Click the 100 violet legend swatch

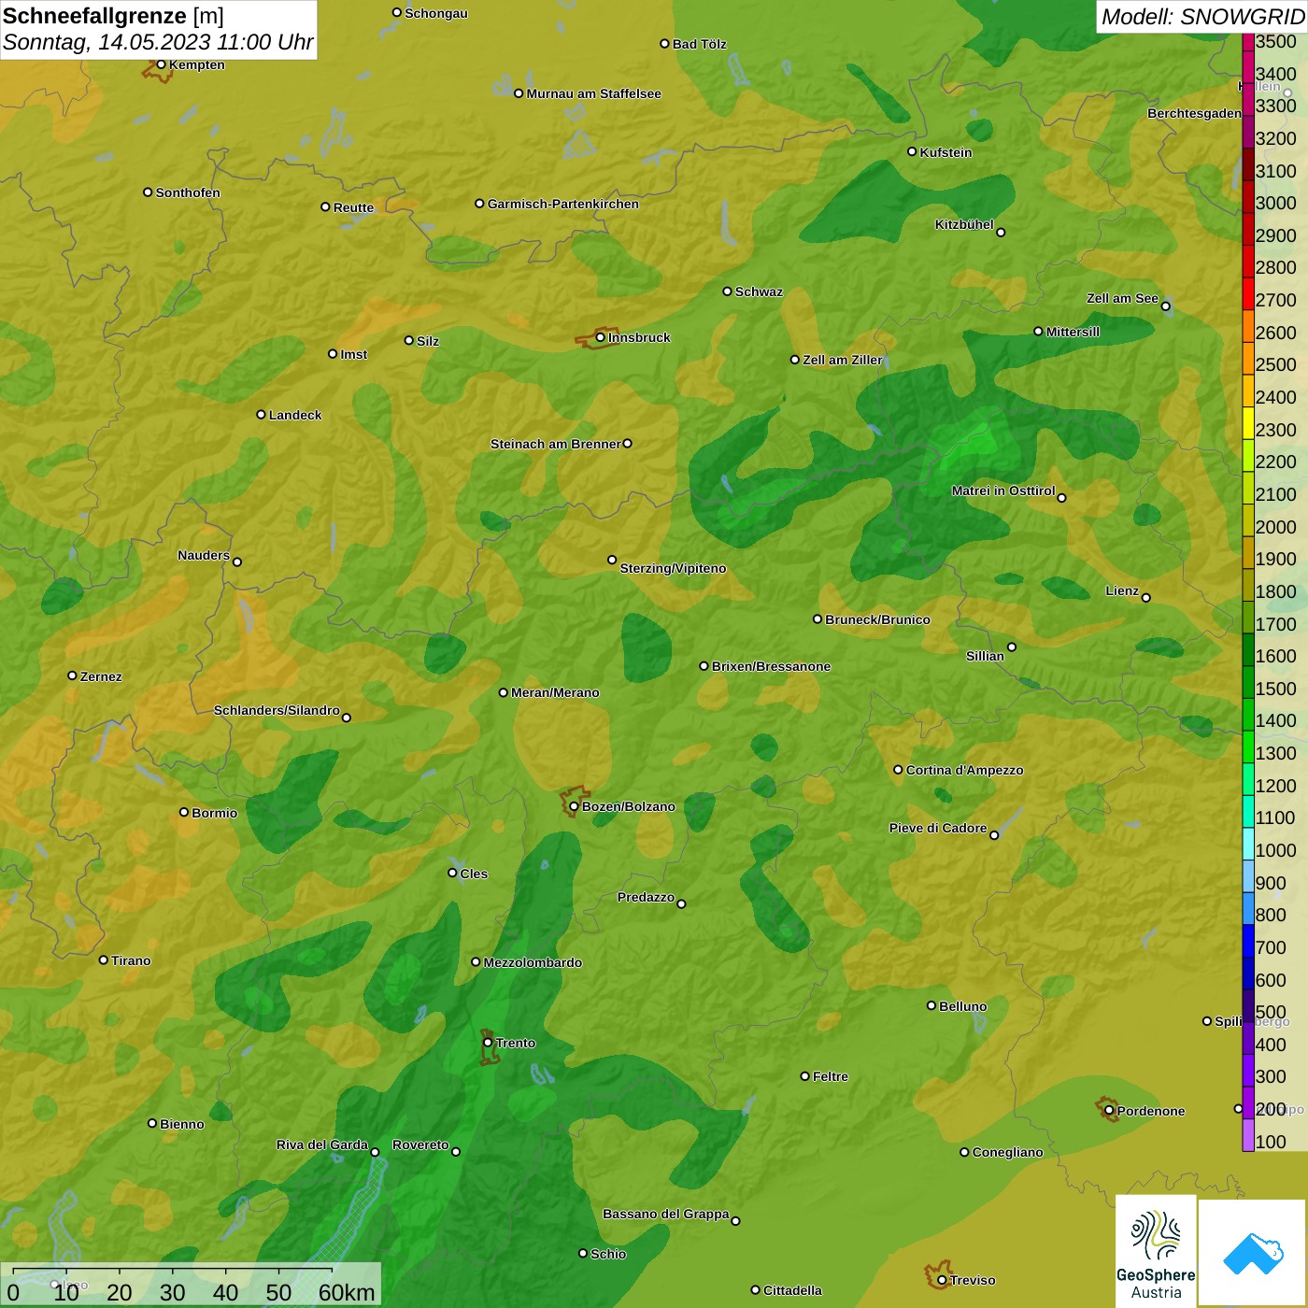[x=1248, y=1141]
